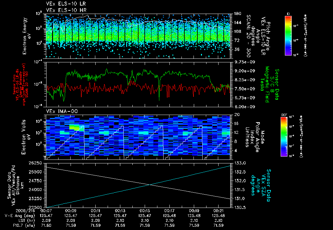The height and width of the screenshot is (230, 333).
Task: Click the '9.75e-09' magnetic field tick
Action: (x=244, y=62)
